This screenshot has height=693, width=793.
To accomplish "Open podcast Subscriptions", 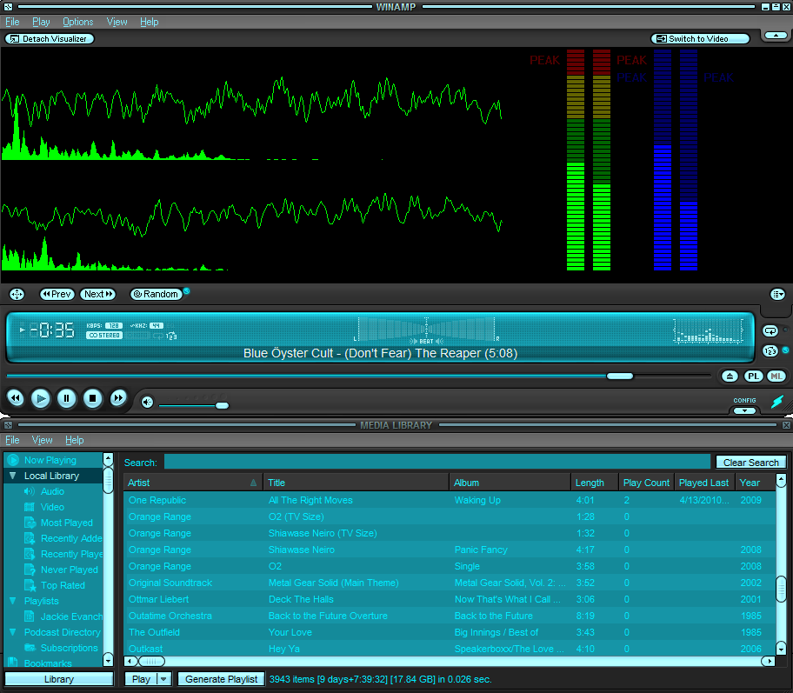I will click(69, 648).
